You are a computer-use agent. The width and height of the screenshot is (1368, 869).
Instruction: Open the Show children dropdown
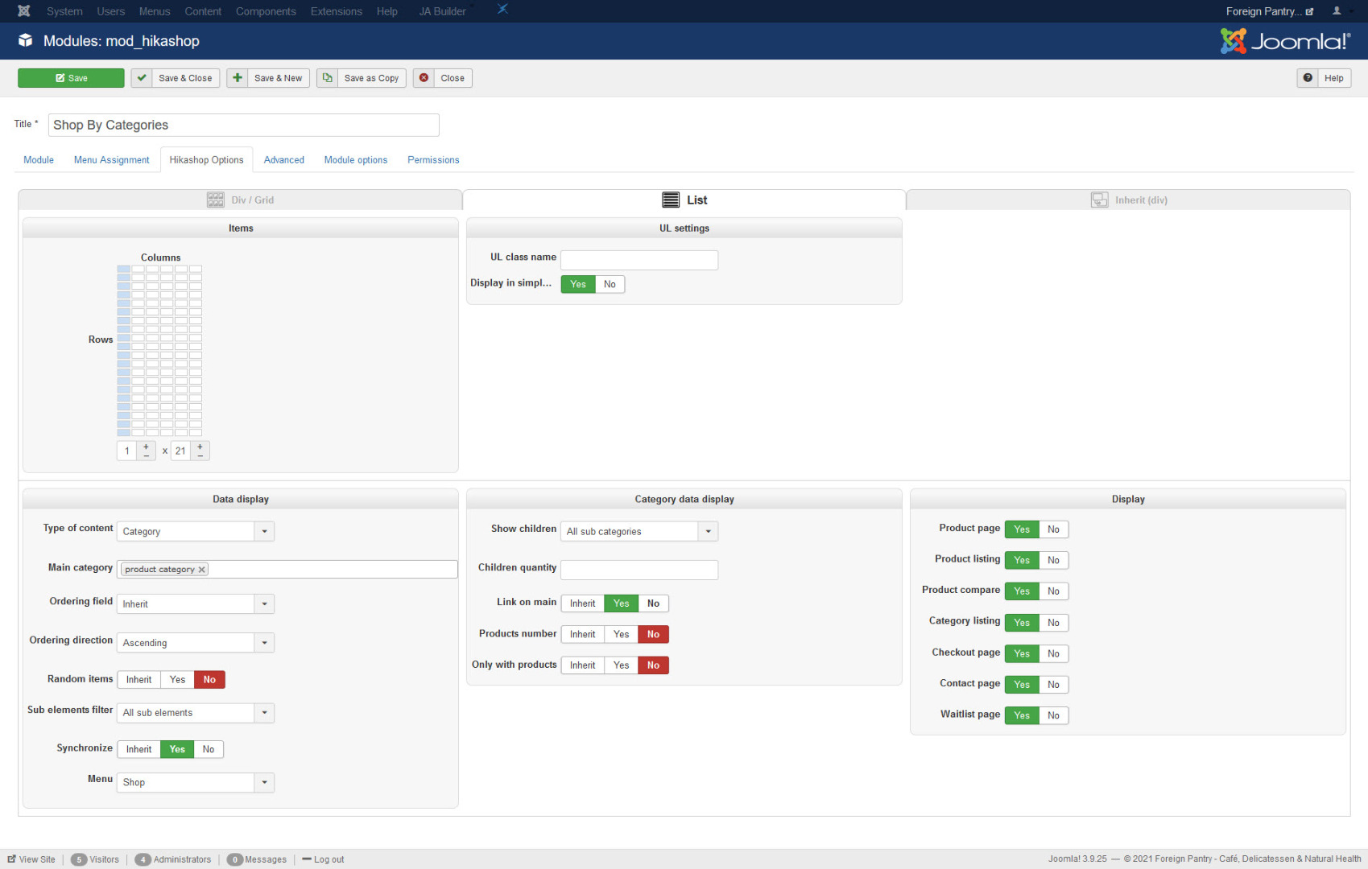639,532
